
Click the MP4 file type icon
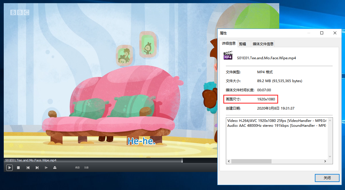click(228, 56)
